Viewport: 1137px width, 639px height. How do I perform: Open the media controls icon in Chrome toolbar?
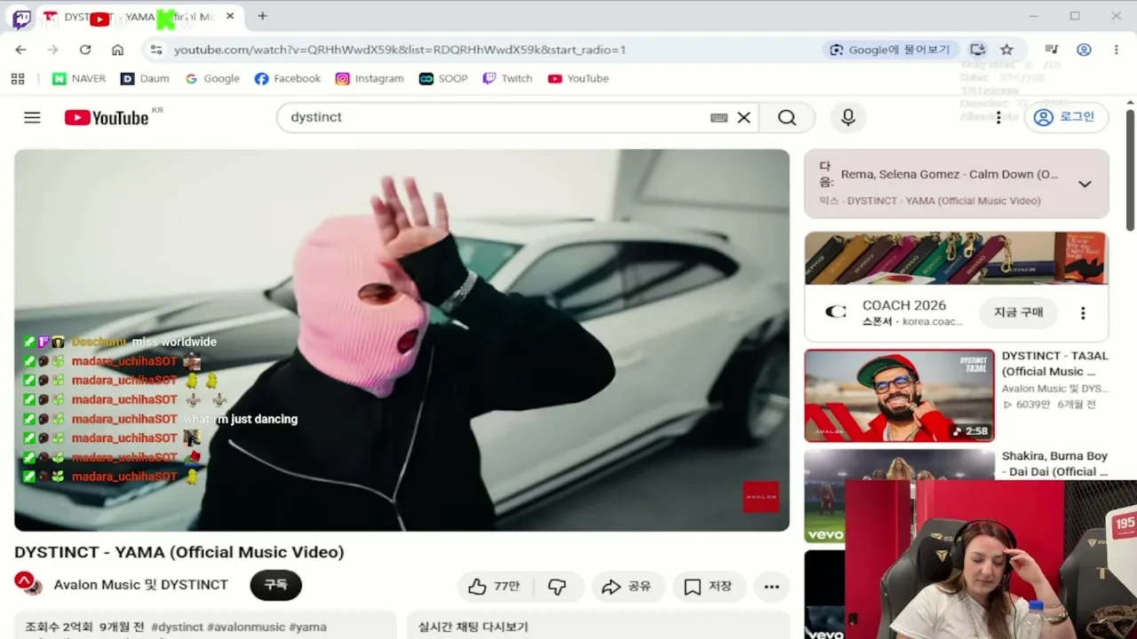click(1052, 50)
